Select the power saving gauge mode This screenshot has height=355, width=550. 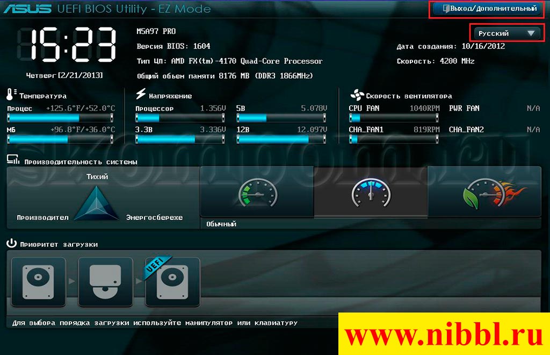257,191
